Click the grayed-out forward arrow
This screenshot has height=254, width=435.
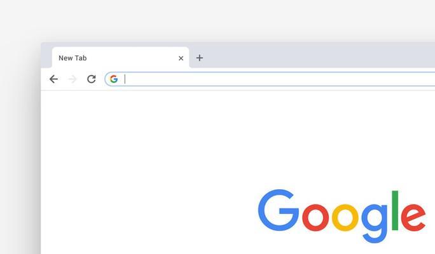[72, 79]
